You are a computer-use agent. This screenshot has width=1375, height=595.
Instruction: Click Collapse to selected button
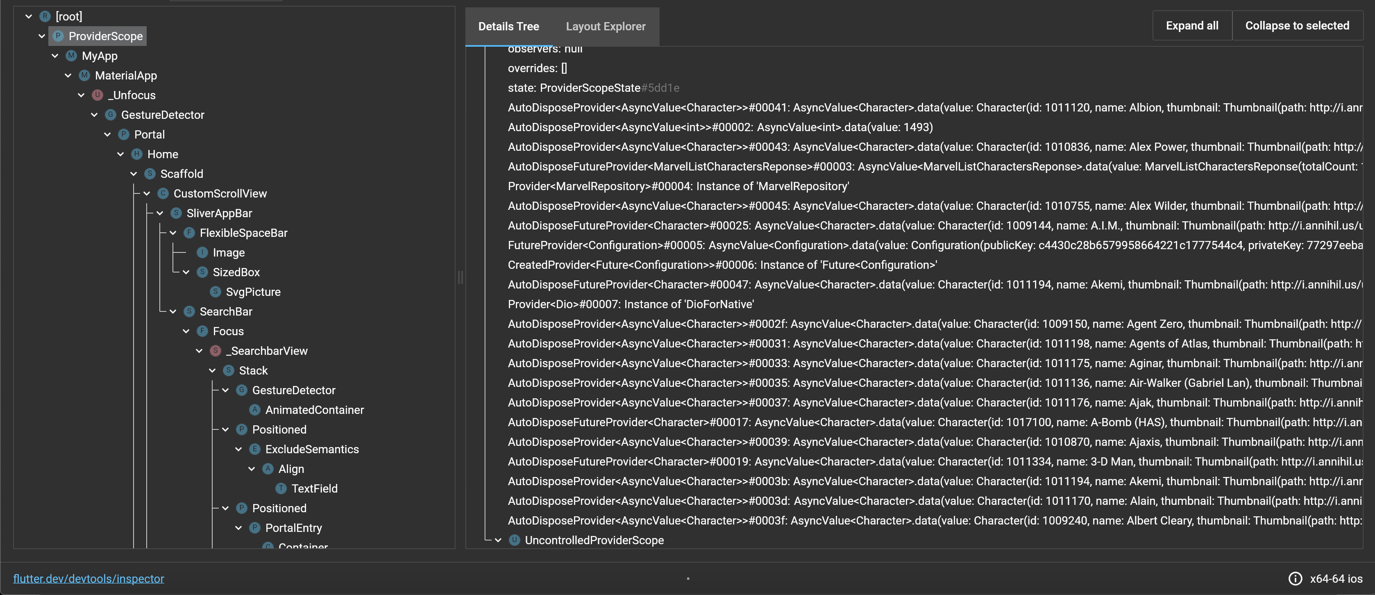click(1297, 26)
